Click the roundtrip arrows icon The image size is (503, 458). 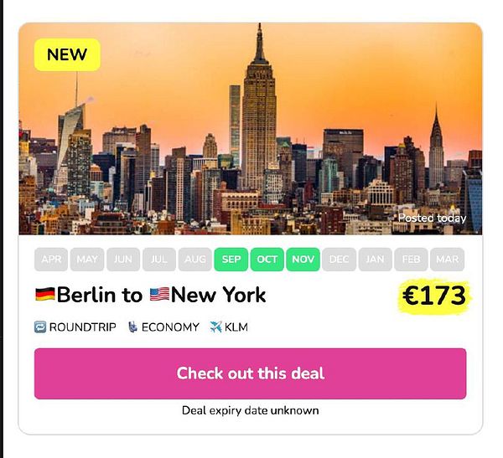(40, 327)
